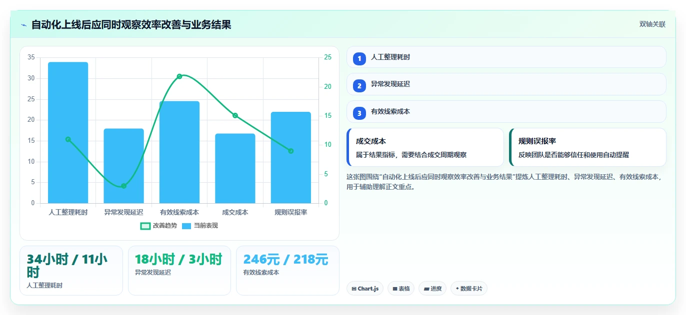Viewport: 686px width, 315px height.
Task: Click the x-axis label 规则误报率
Action: [x=291, y=212]
